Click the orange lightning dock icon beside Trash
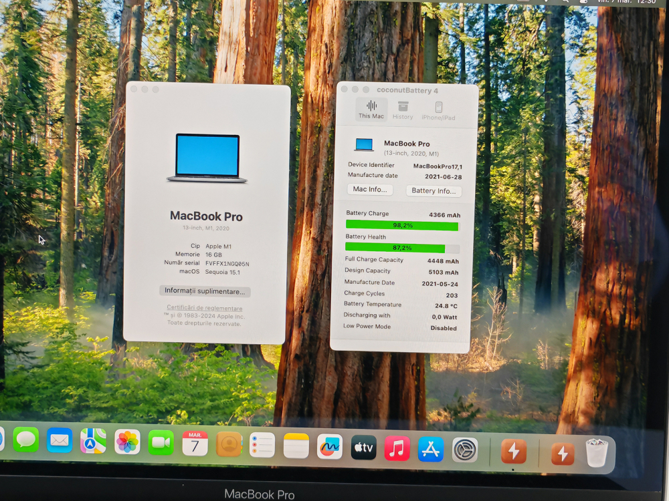Image resolution: width=669 pixels, height=501 pixels. coord(563,454)
